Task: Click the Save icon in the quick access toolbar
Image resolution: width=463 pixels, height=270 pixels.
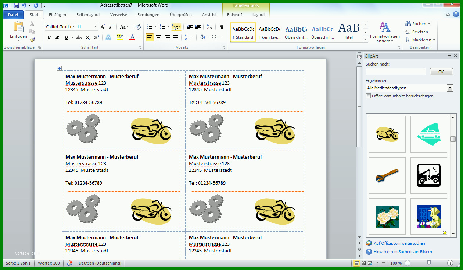Action: 16,5
